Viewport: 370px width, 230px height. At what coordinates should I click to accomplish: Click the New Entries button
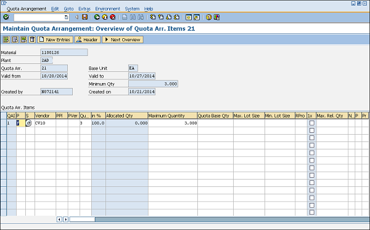(55, 39)
